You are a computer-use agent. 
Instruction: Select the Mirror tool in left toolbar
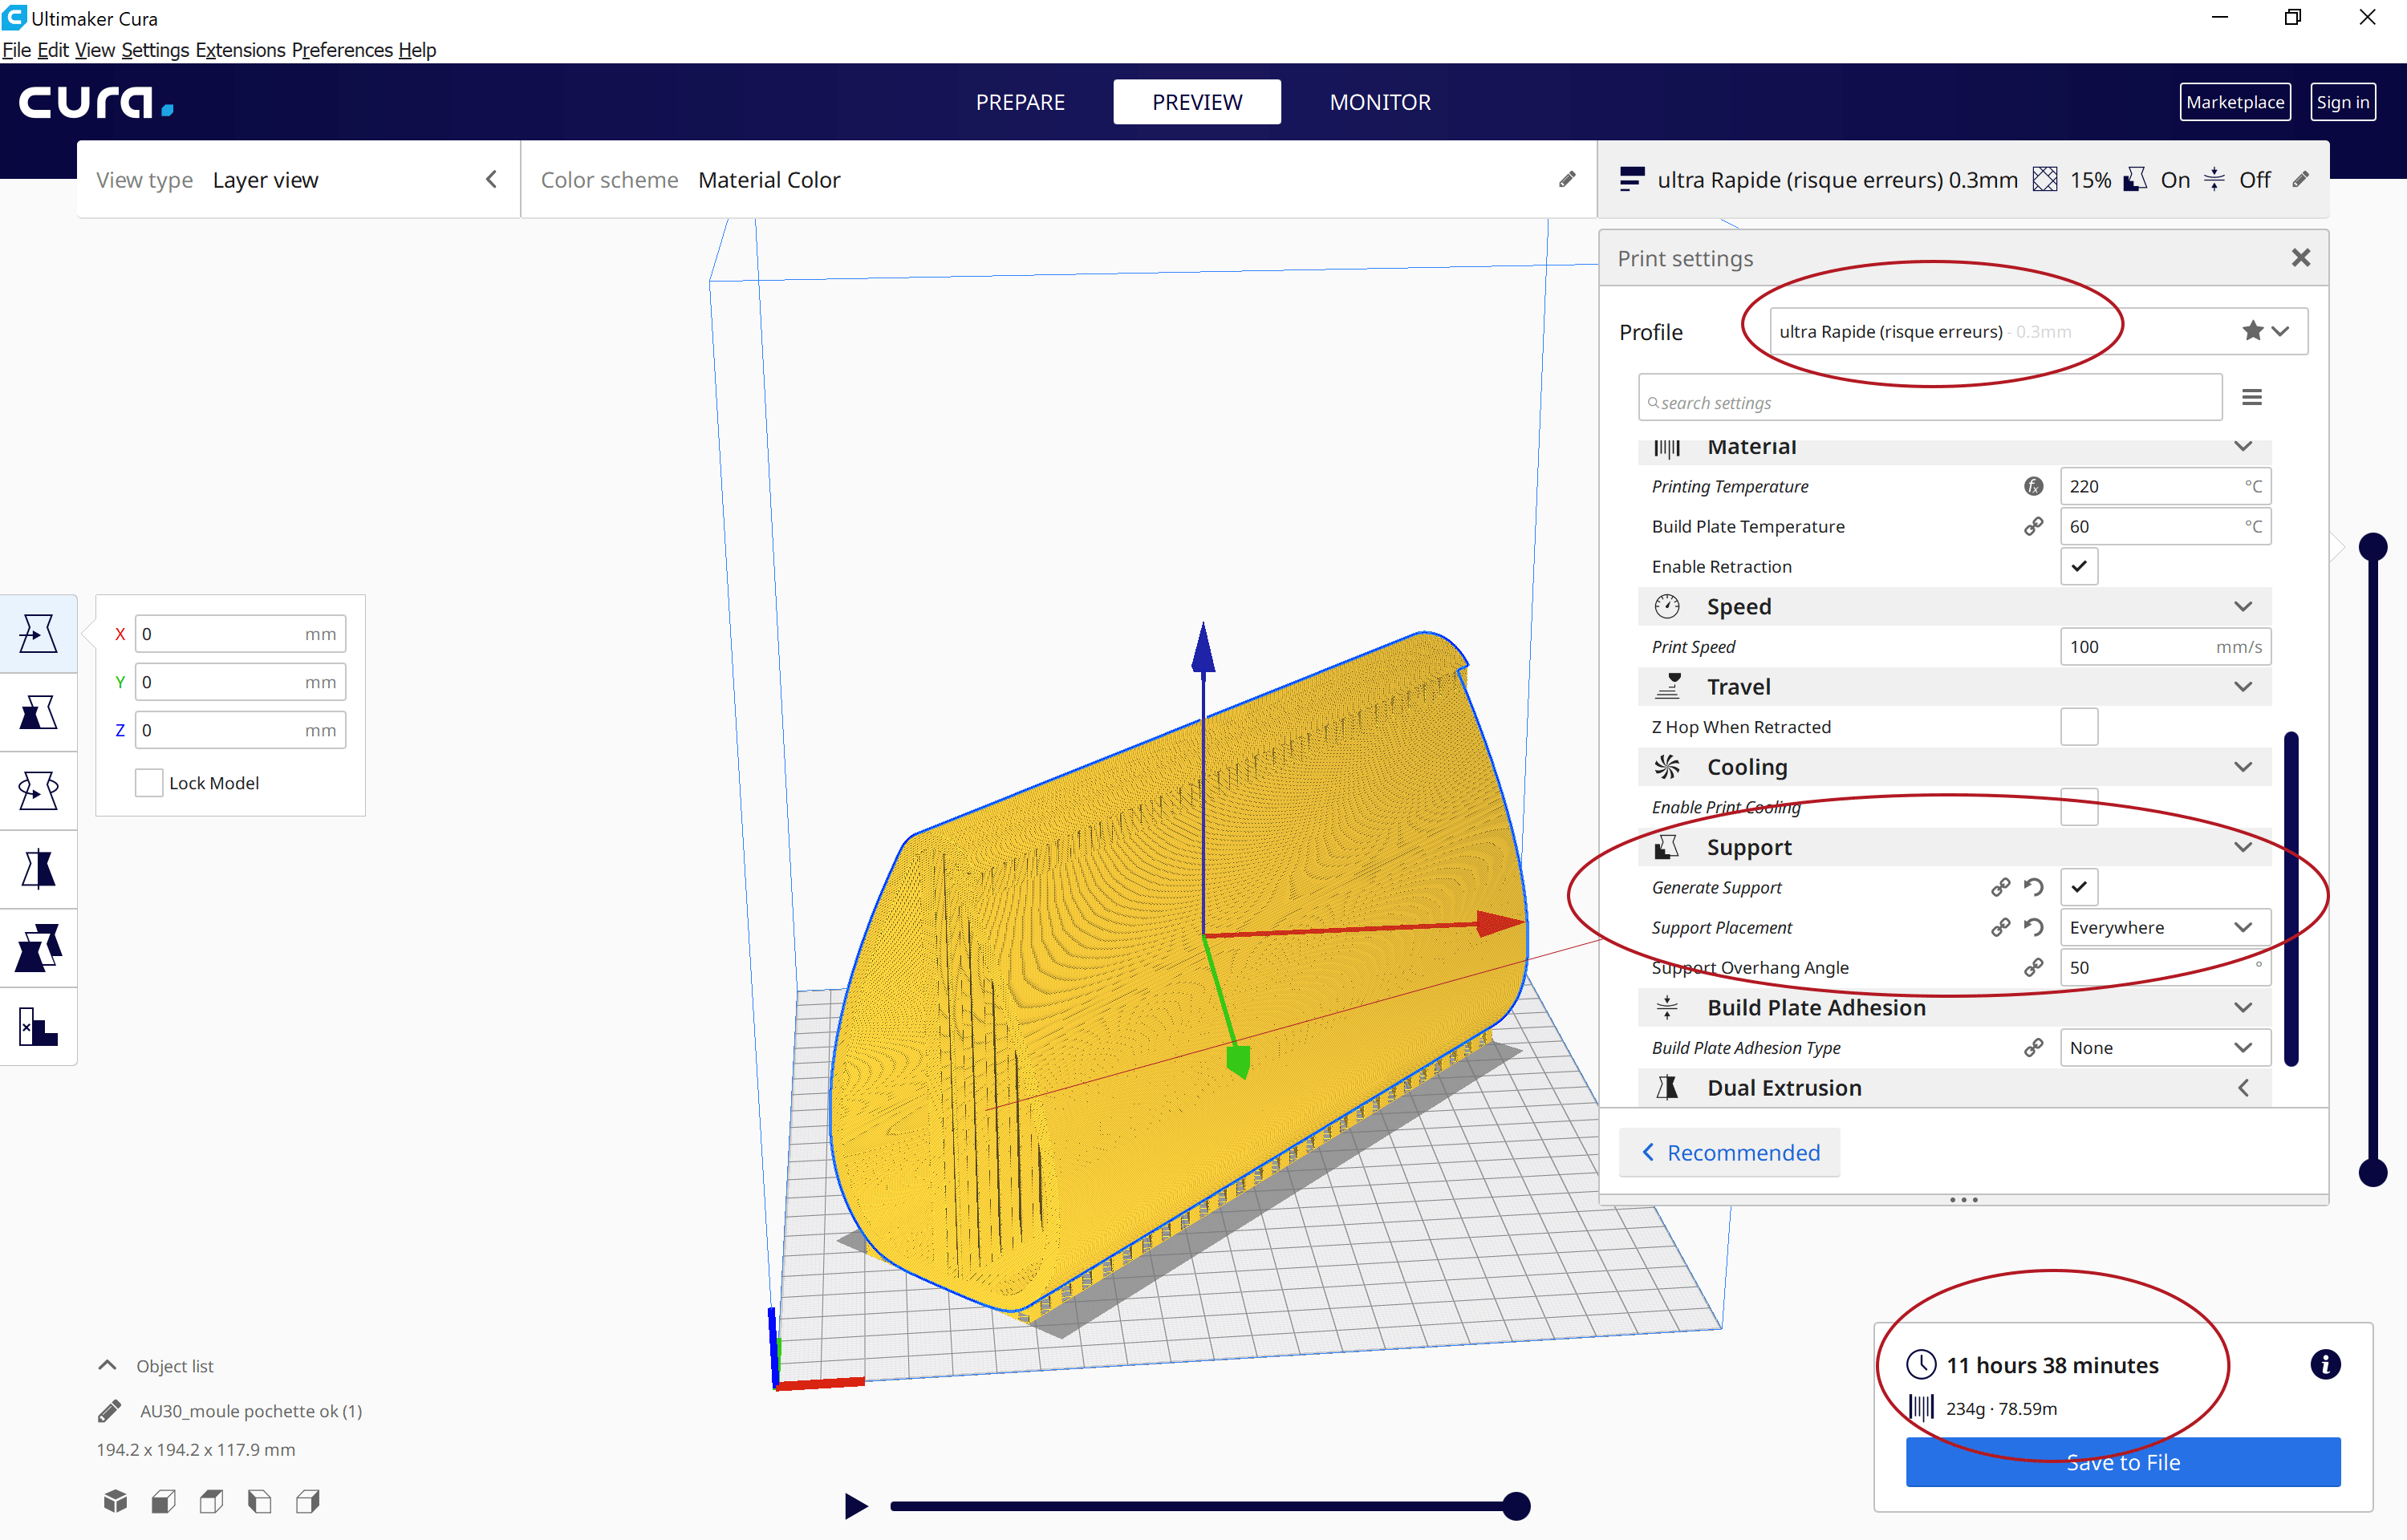click(x=38, y=869)
